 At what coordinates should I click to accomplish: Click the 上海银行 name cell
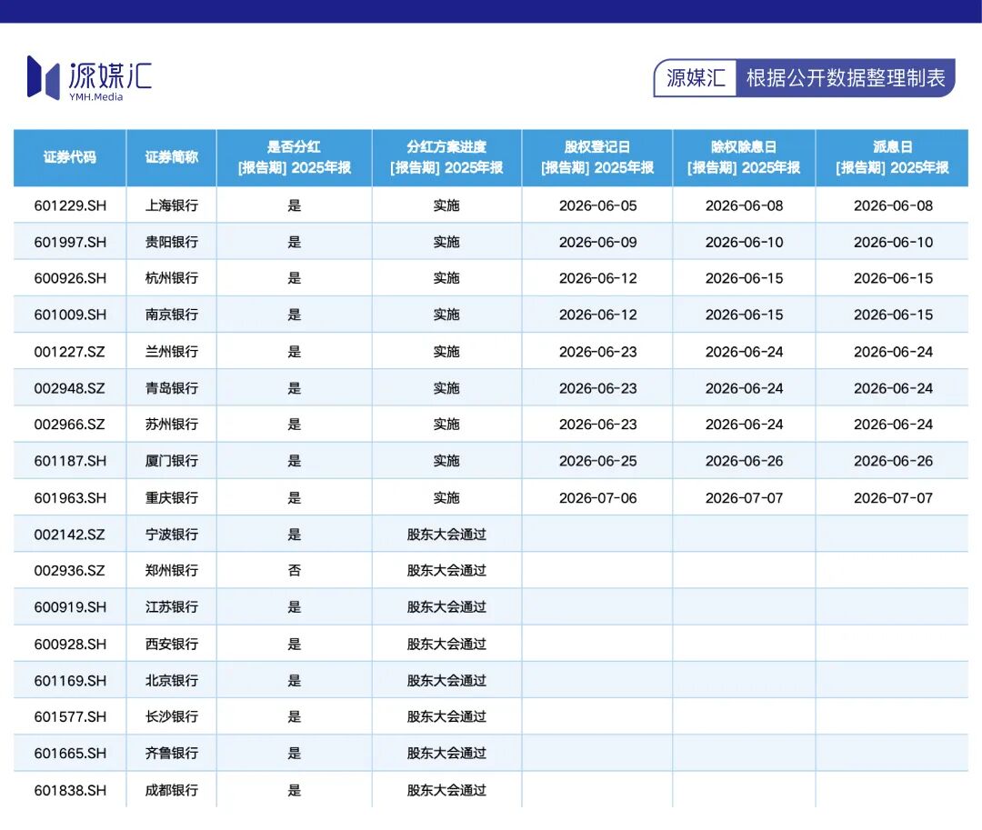coord(172,205)
